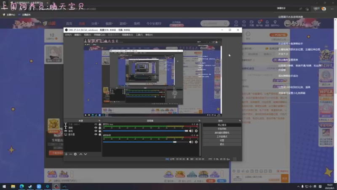This screenshot has width=337, height=190.
Task: Open the 文件(F) menu in OBS
Action: pos(68,35)
